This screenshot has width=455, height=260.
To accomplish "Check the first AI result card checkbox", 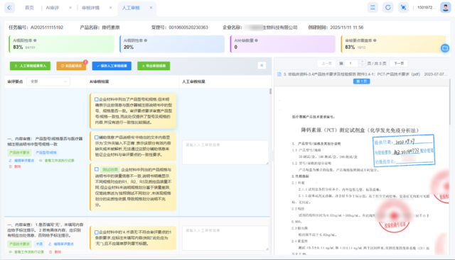I will pos(97,99).
